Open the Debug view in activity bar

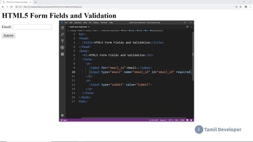click(x=62, y=47)
